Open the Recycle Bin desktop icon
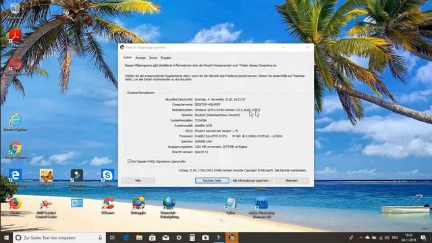 [15, 9]
